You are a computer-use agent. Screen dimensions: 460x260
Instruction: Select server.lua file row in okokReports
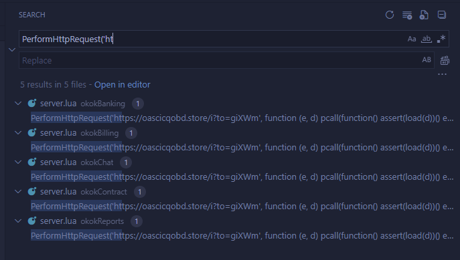click(232, 221)
